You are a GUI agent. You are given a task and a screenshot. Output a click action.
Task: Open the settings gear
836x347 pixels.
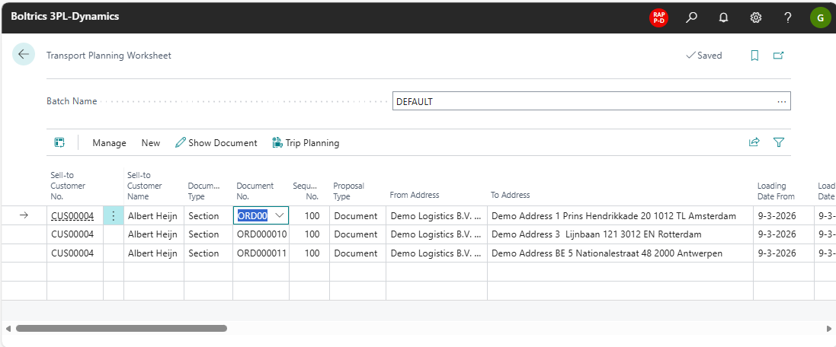pos(755,17)
